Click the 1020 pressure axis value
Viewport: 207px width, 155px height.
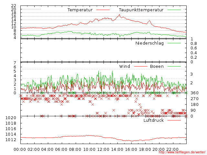(11, 118)
